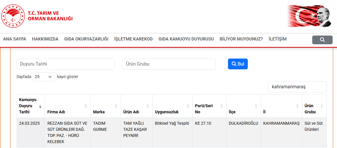Click the Atatürk and flag banner image
Viewport: 337px width, 148px height.
pos(309,16)
